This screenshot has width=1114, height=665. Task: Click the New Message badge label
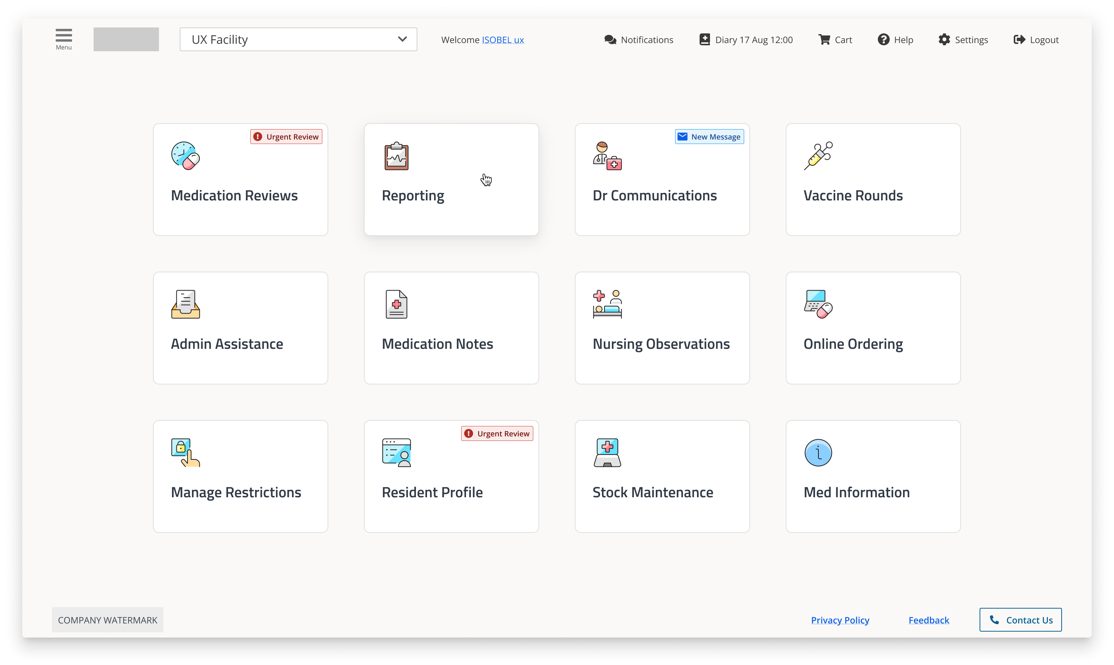716,137
